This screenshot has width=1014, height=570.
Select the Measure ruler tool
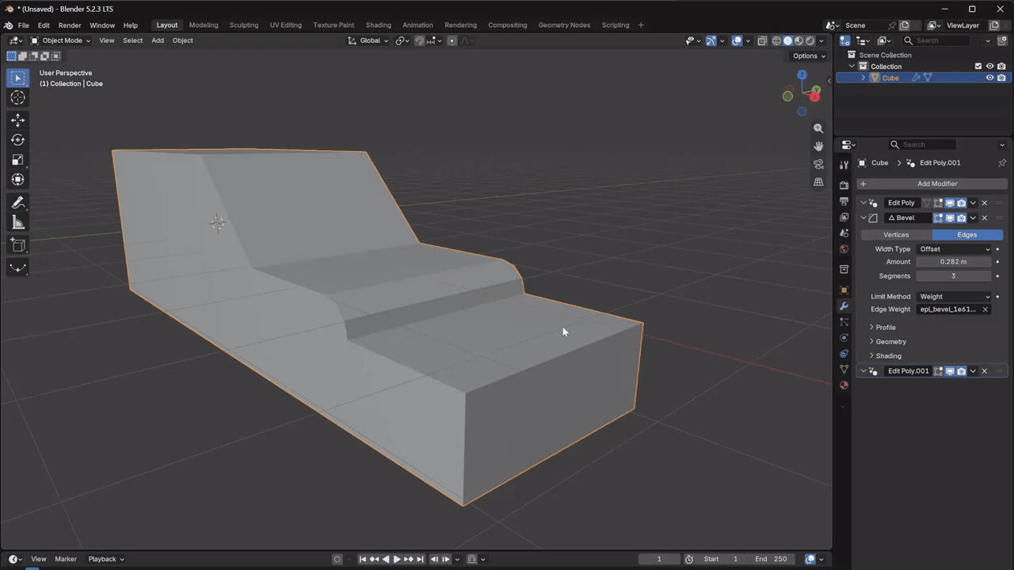(17, 222)
